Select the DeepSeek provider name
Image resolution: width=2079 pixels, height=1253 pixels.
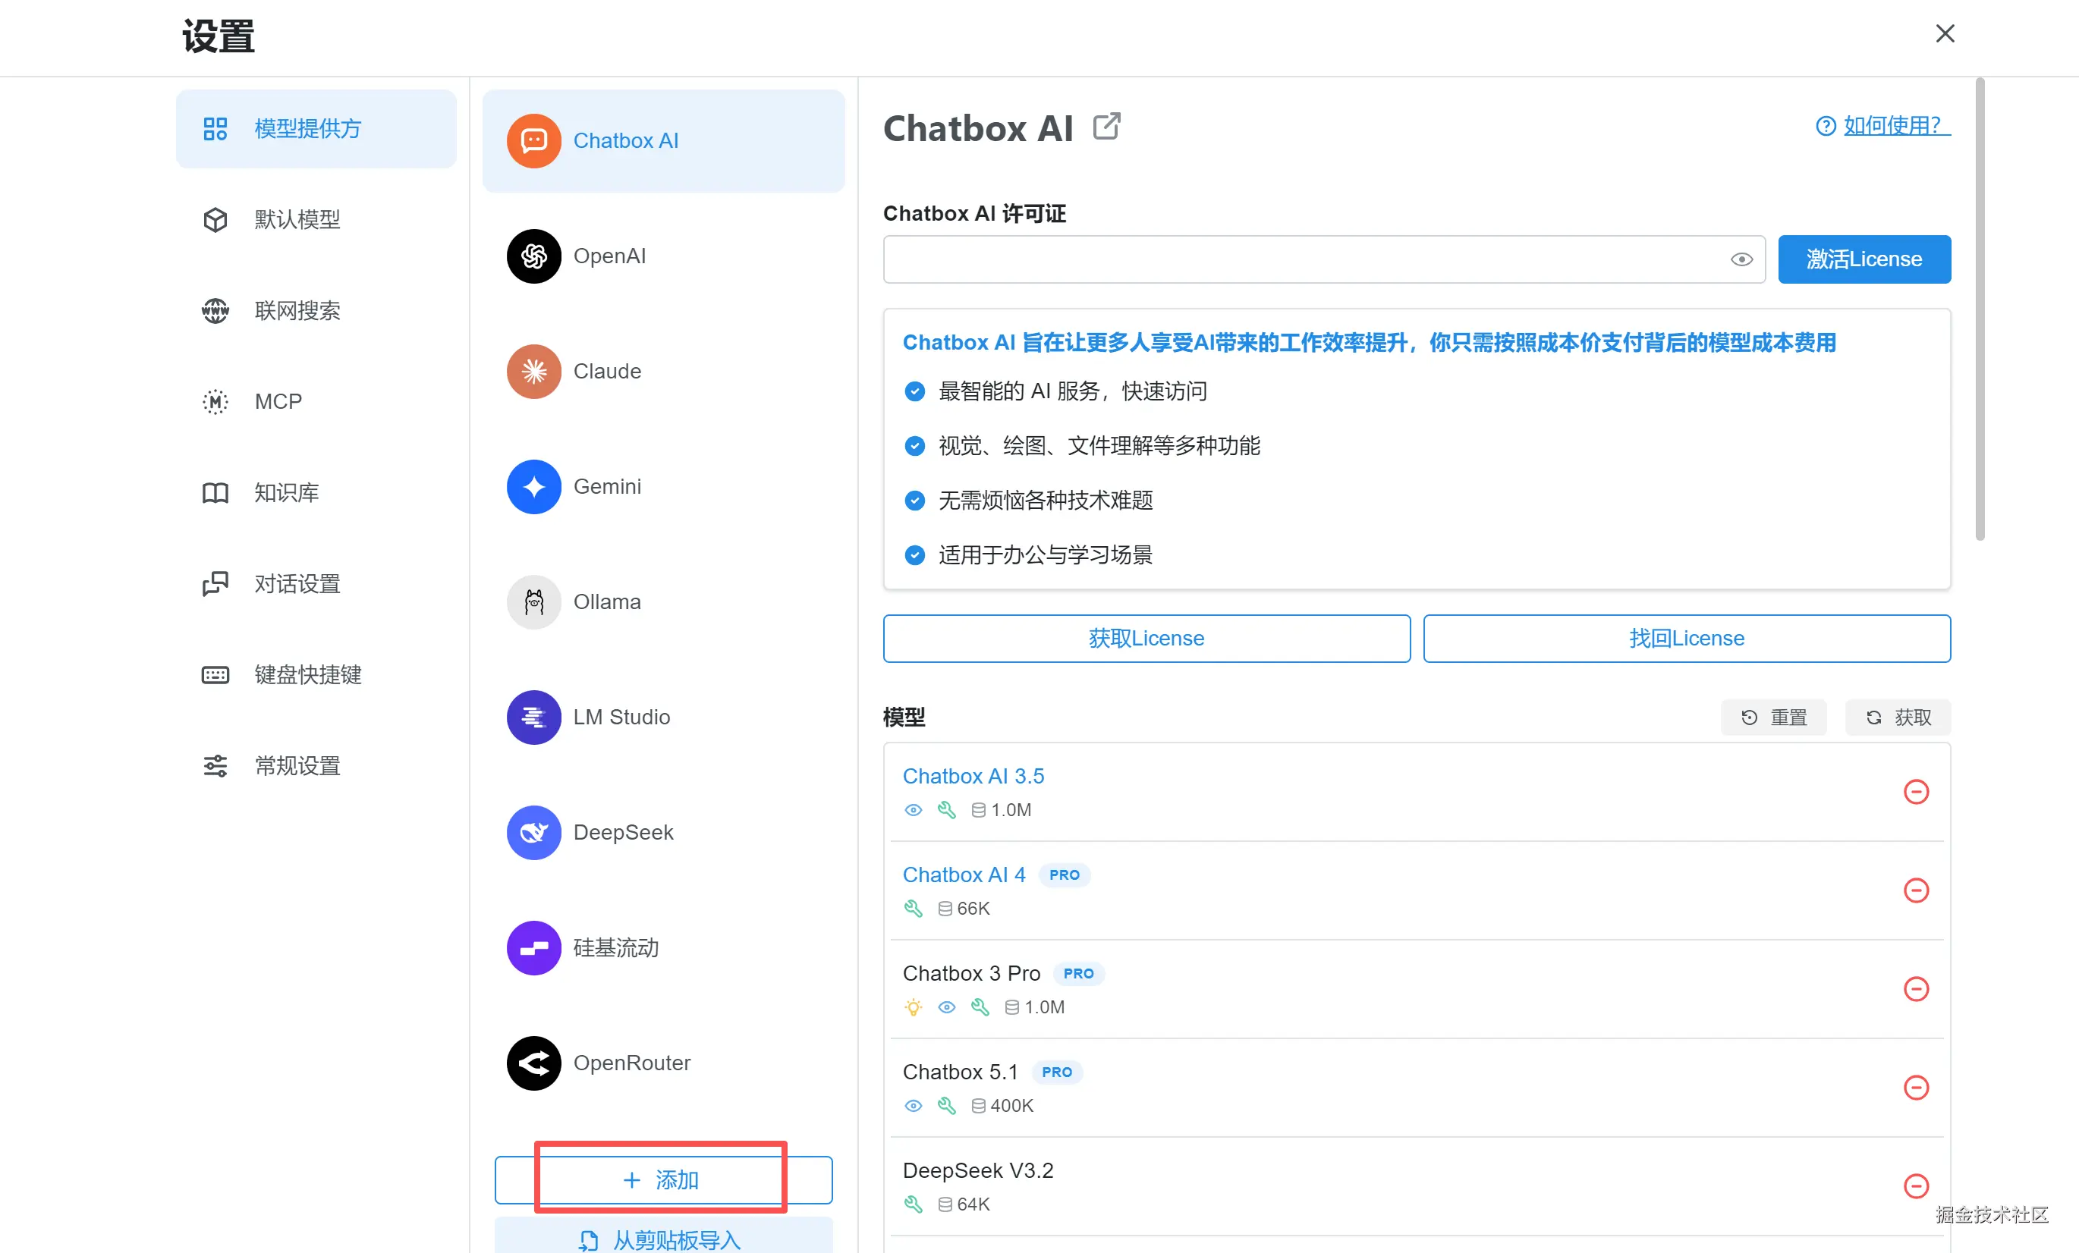point(624,833)
